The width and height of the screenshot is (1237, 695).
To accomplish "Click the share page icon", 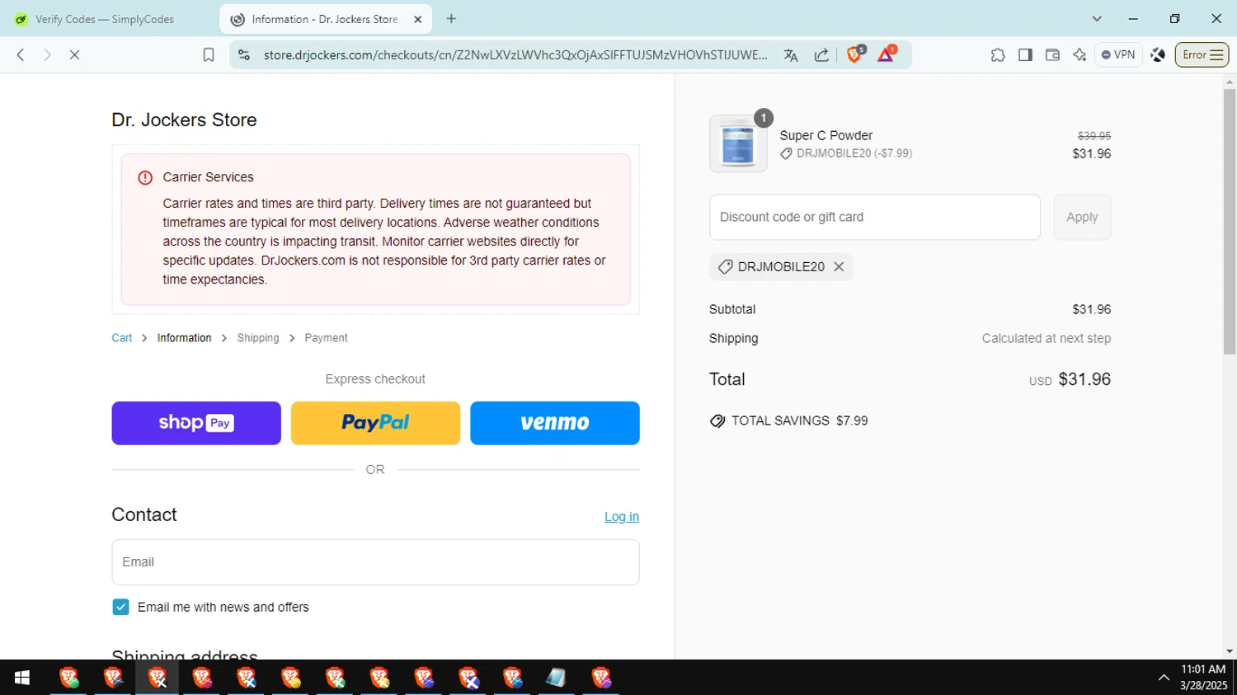I will pos(821,54).
